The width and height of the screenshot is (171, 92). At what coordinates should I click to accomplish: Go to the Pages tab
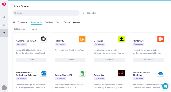pos(58,22)
